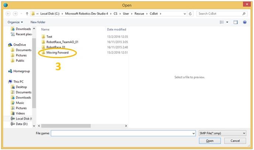254x150 pixels.
Task: Open the view options dropdown arrow
Action: [227, 22]
